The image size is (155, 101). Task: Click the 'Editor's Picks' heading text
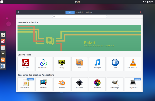24,55
